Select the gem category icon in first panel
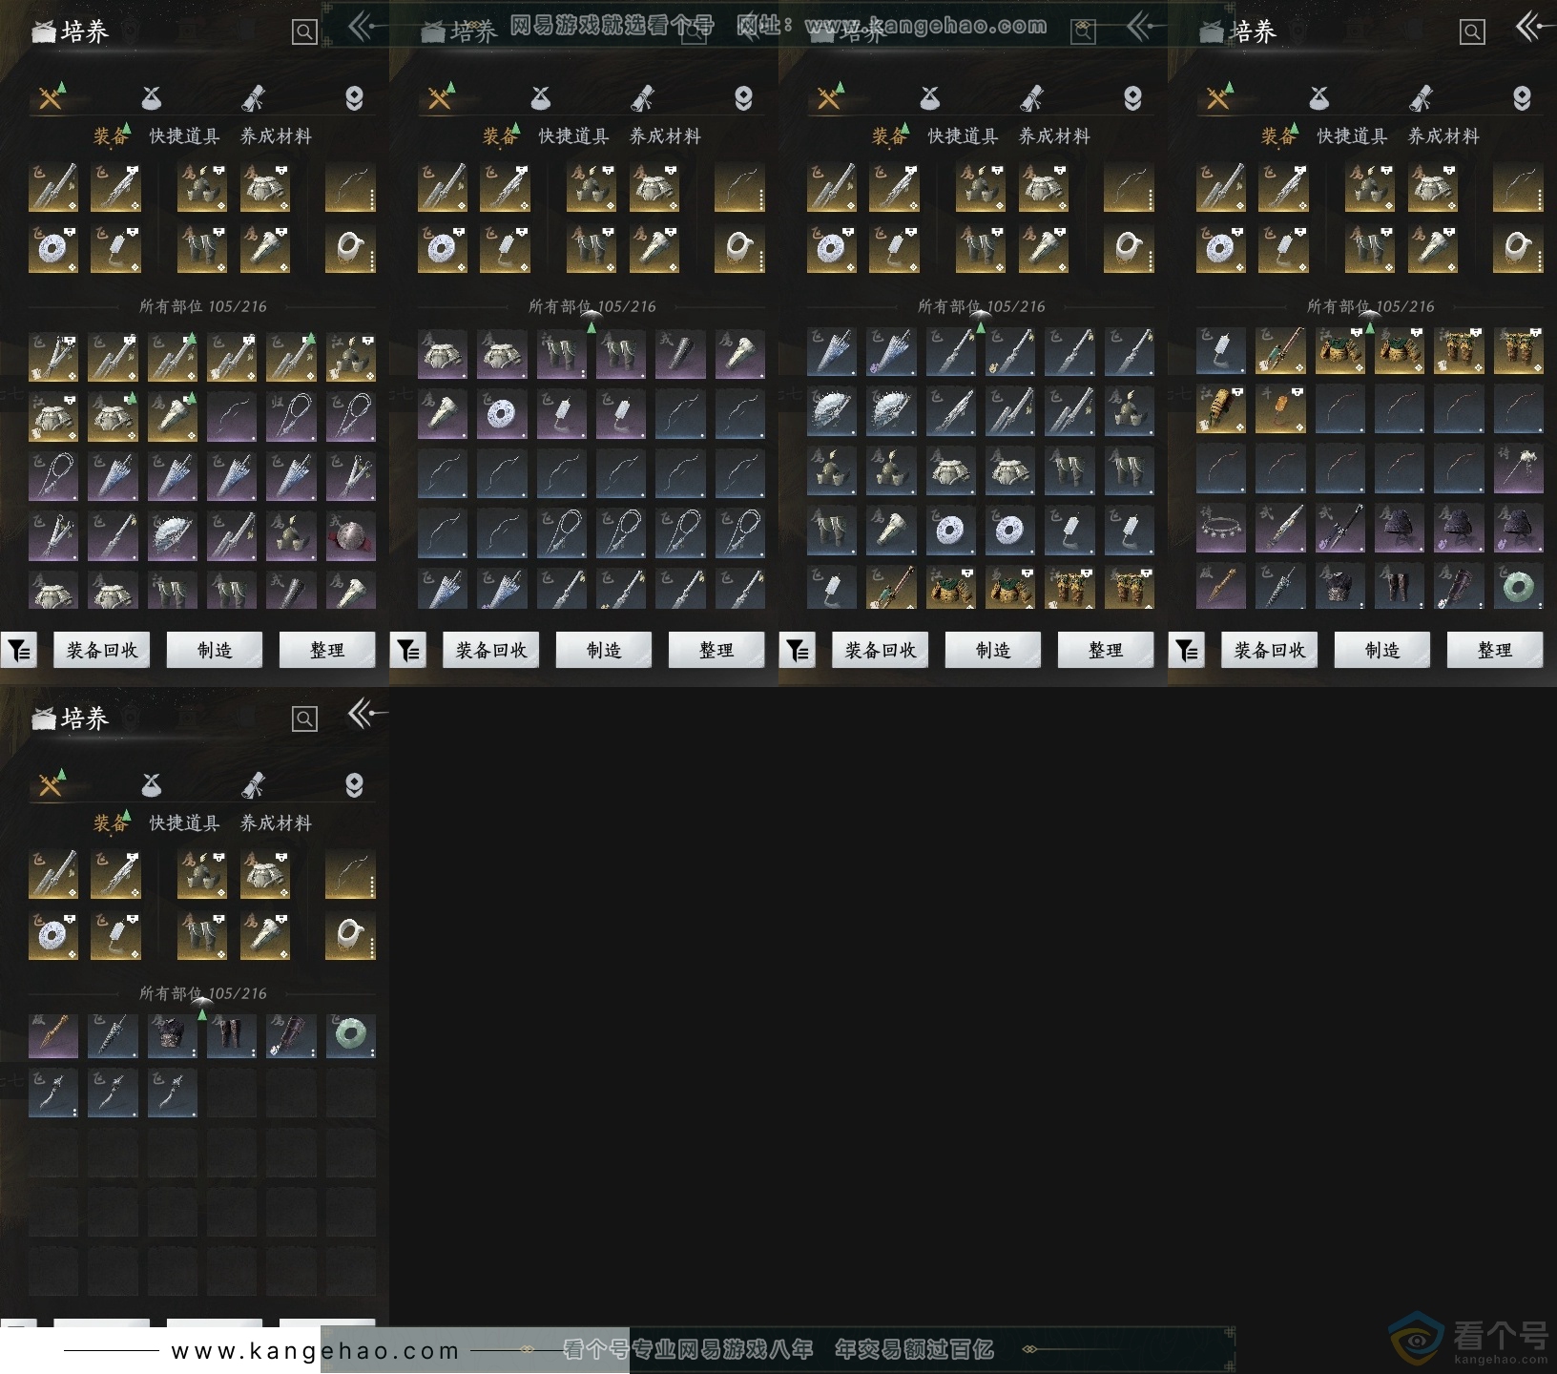1557x1374 pixels. coord(354,98)
